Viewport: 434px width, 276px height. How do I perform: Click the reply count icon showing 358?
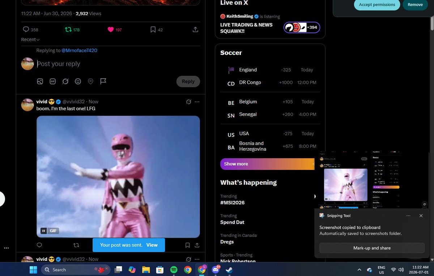(26, 30)
